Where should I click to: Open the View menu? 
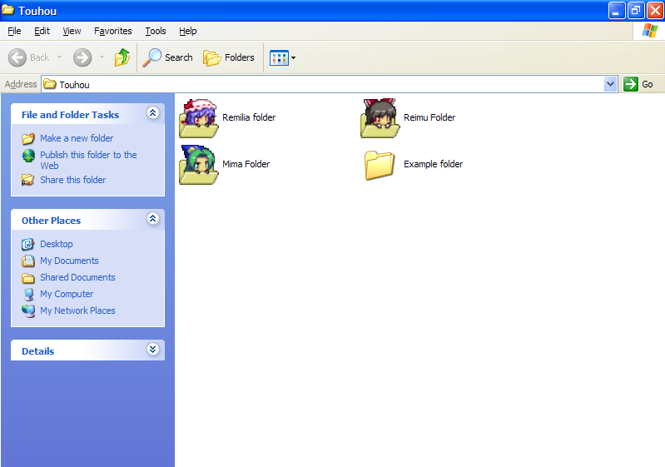tap(72, 31)
